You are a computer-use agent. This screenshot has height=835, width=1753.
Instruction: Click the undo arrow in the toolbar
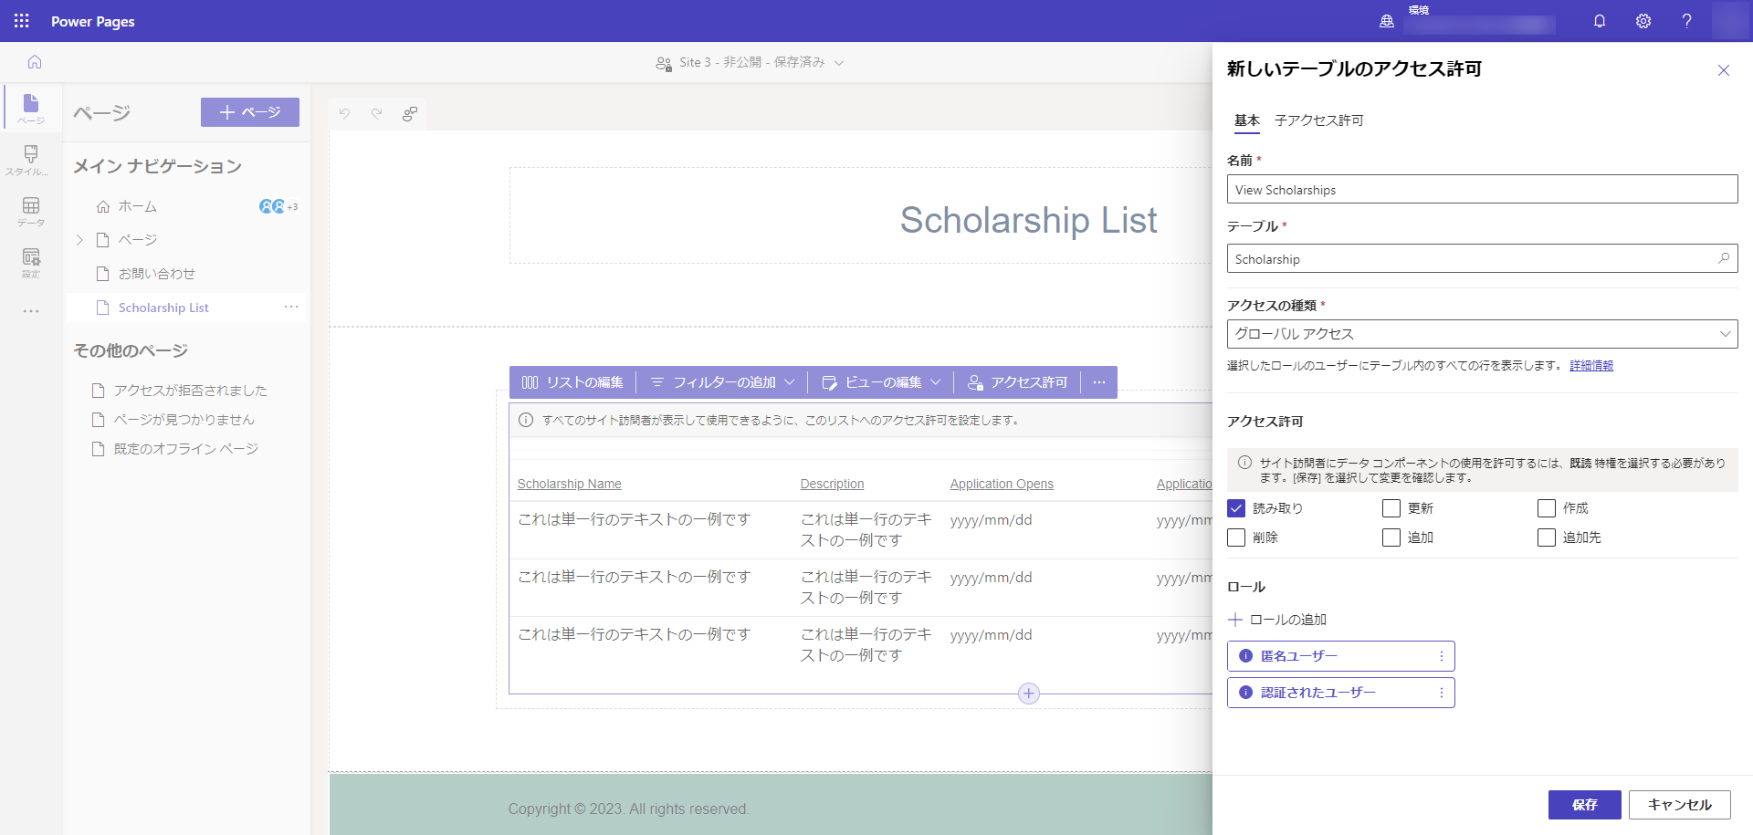click(344, 113)
